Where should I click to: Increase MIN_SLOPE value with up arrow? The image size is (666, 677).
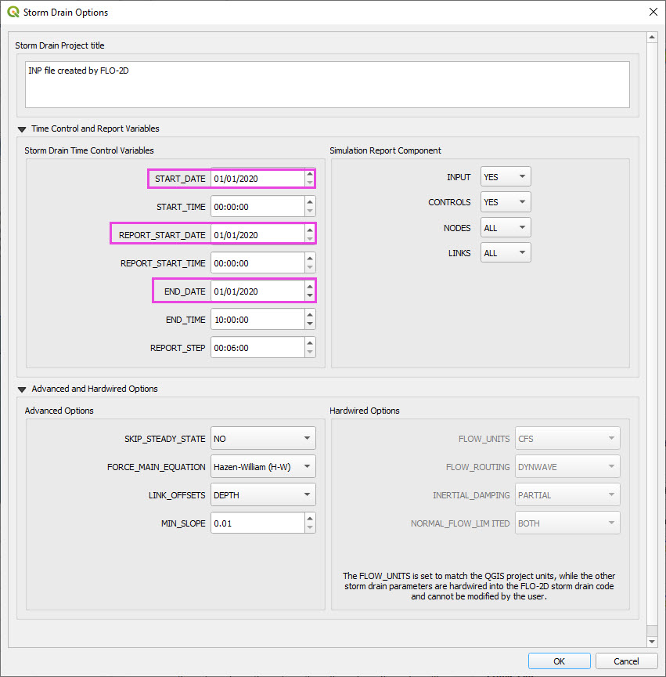tap(310, 519)
